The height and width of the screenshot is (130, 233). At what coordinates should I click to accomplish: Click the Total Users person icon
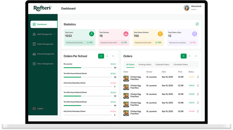click(91, 34)
